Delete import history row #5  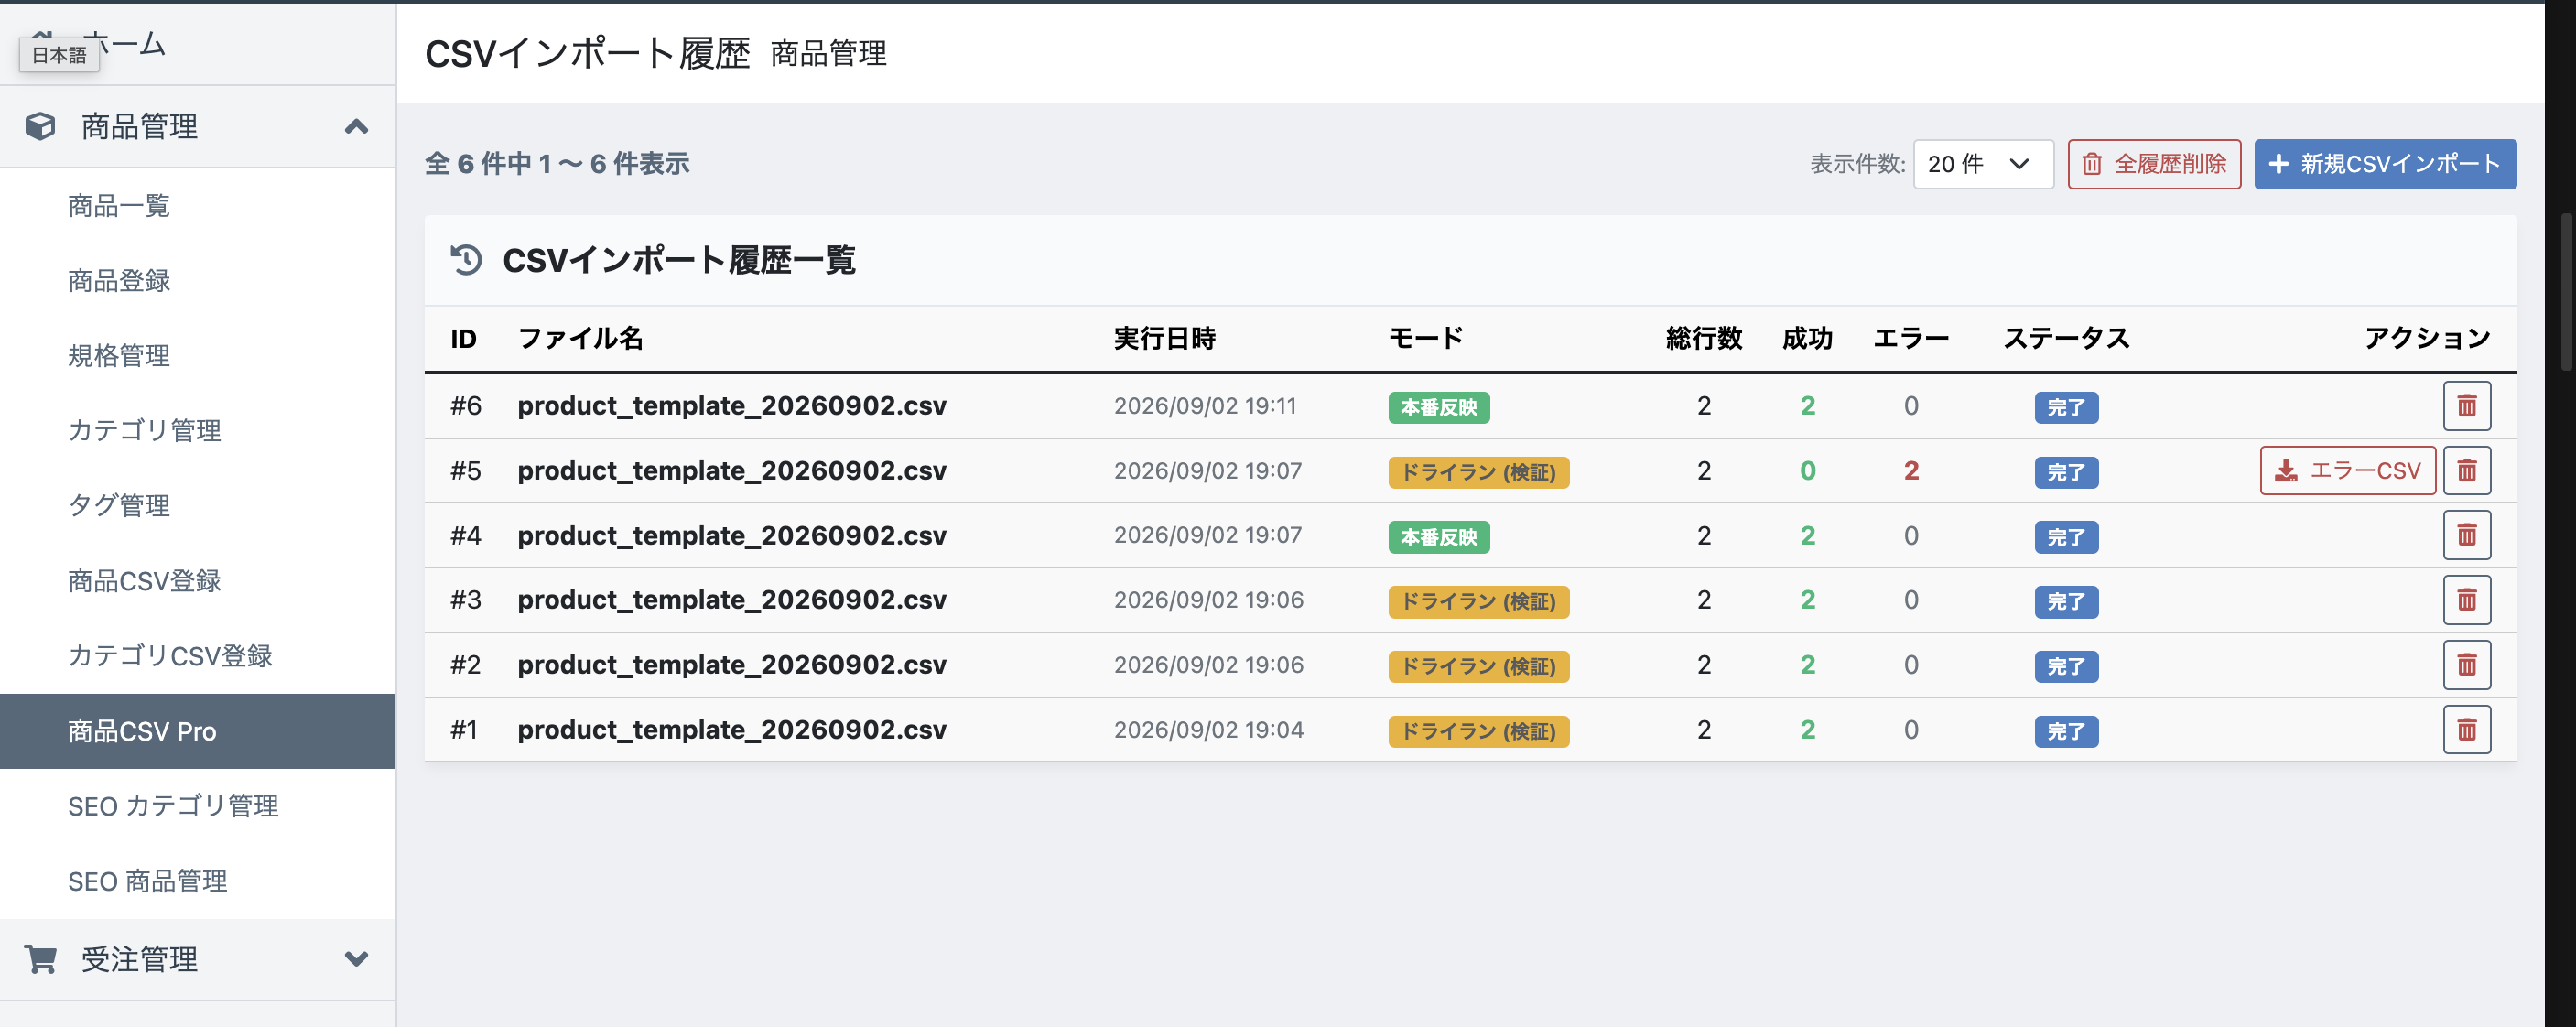pyautogui.click(x=2466, y=471)
